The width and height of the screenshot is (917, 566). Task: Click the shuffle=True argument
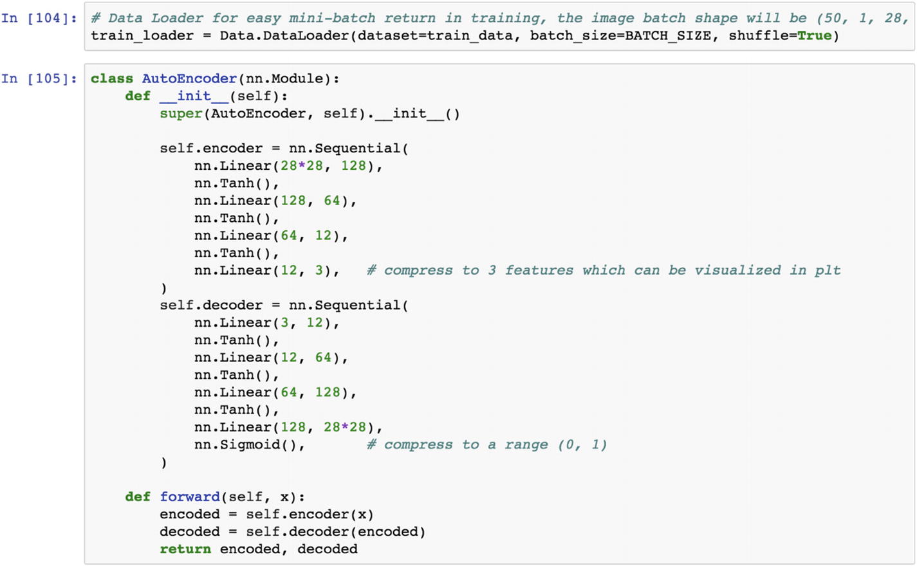pos(780,35)
